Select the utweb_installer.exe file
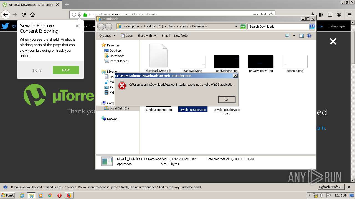 [192, 110]
